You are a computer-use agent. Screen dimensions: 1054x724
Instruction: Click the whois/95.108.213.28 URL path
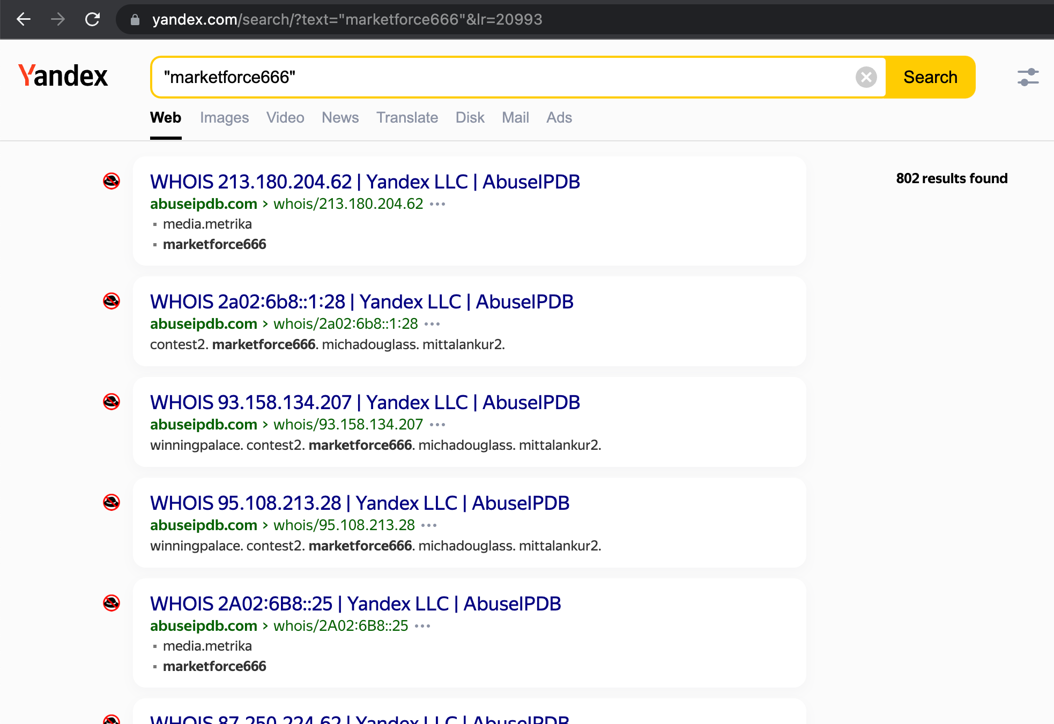click(344, 525)
